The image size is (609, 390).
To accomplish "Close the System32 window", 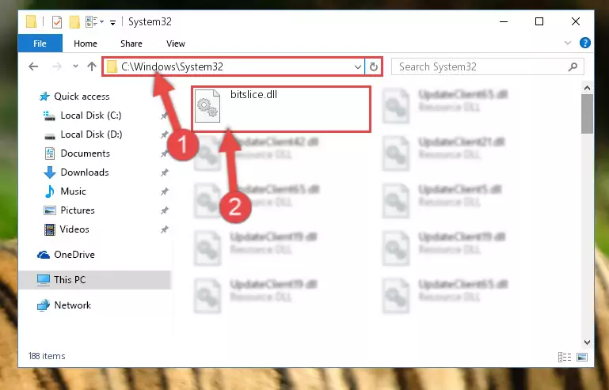I will pyautogui.click(x=576, y=21).
